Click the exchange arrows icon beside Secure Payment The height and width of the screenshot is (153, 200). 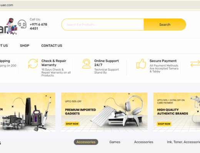[x=195, y=64]
